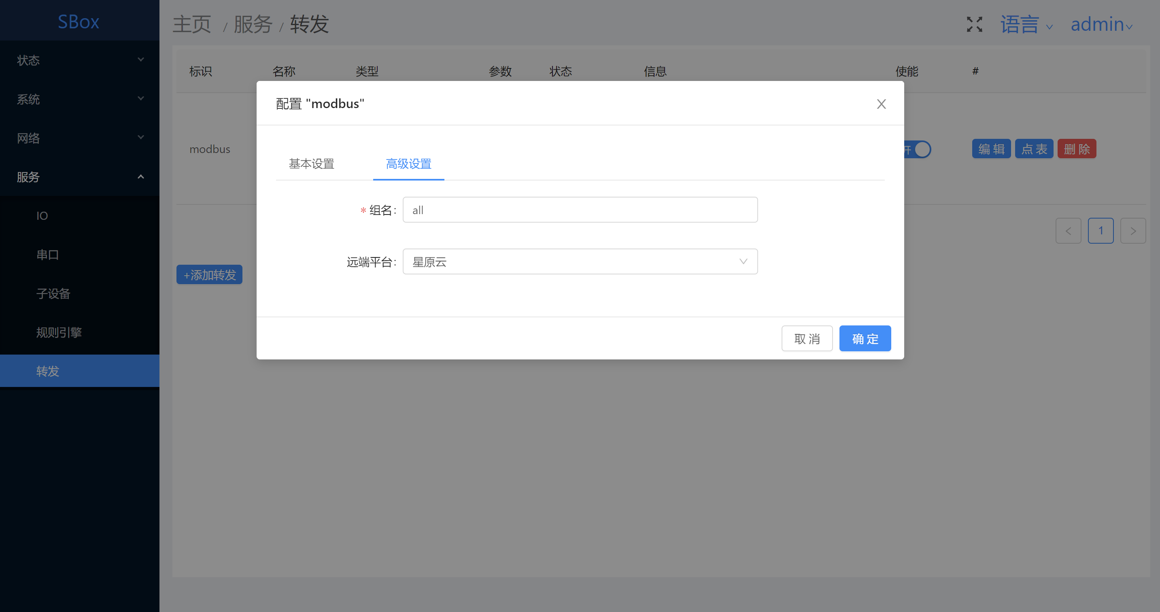Click the previous page arrow
The width and height of the screenshot is (1160, 612).
(x=1068, y=231)
